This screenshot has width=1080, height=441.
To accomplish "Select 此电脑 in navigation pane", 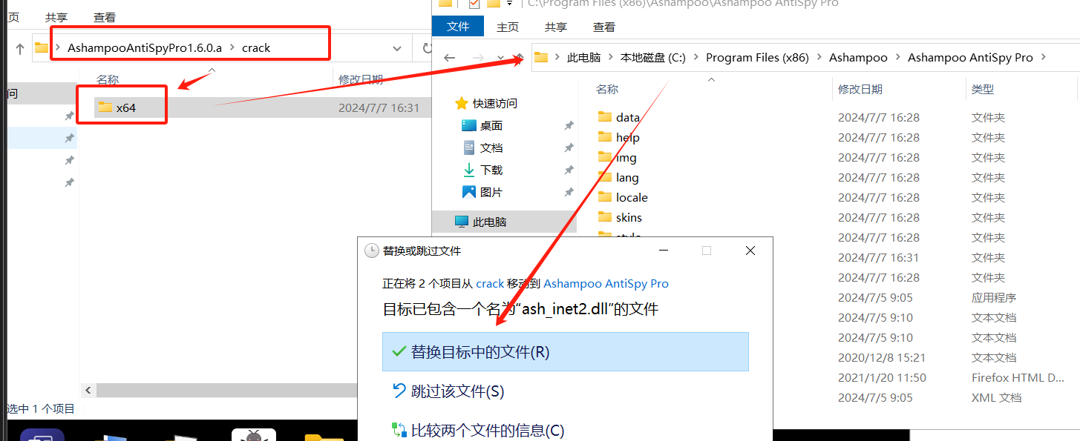I will [489, 222].
